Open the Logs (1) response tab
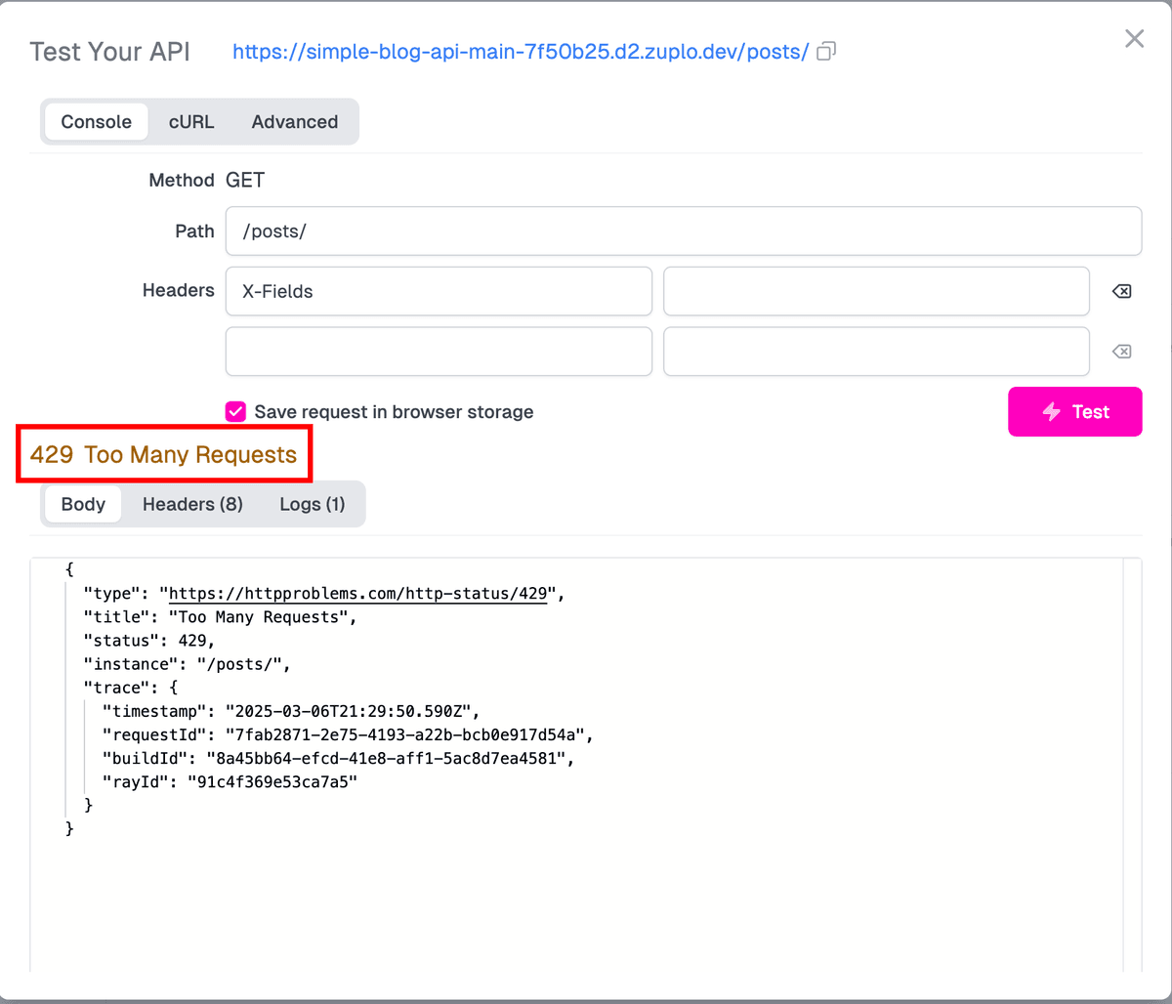Viewport: 1172px width, 1004px height. [312, 504]
